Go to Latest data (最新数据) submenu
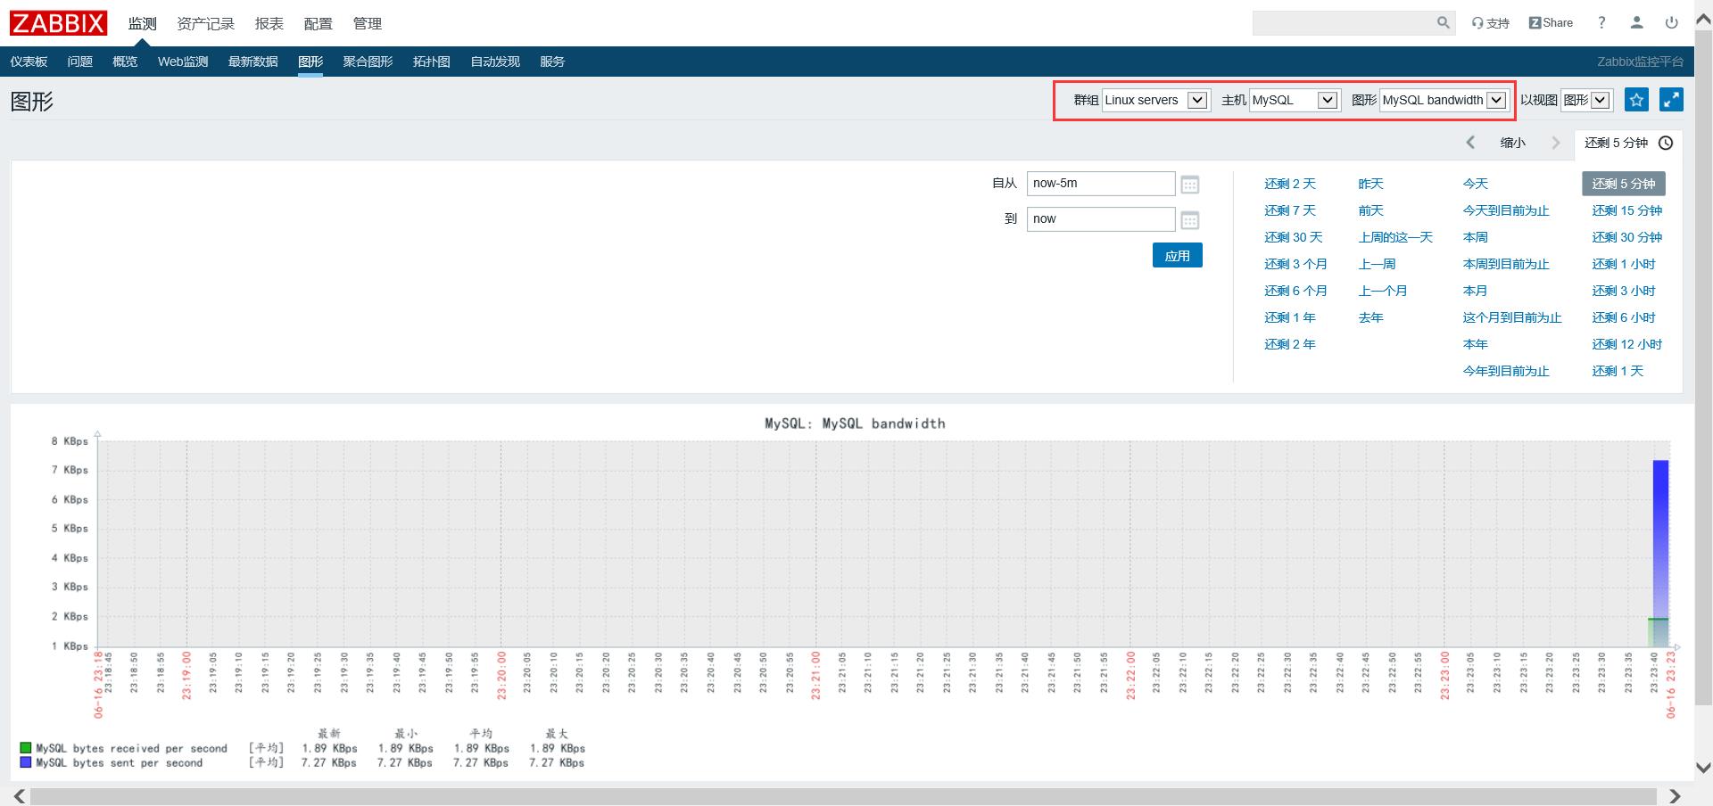The width and height of the screenshot is (1713, 806). 252,62
